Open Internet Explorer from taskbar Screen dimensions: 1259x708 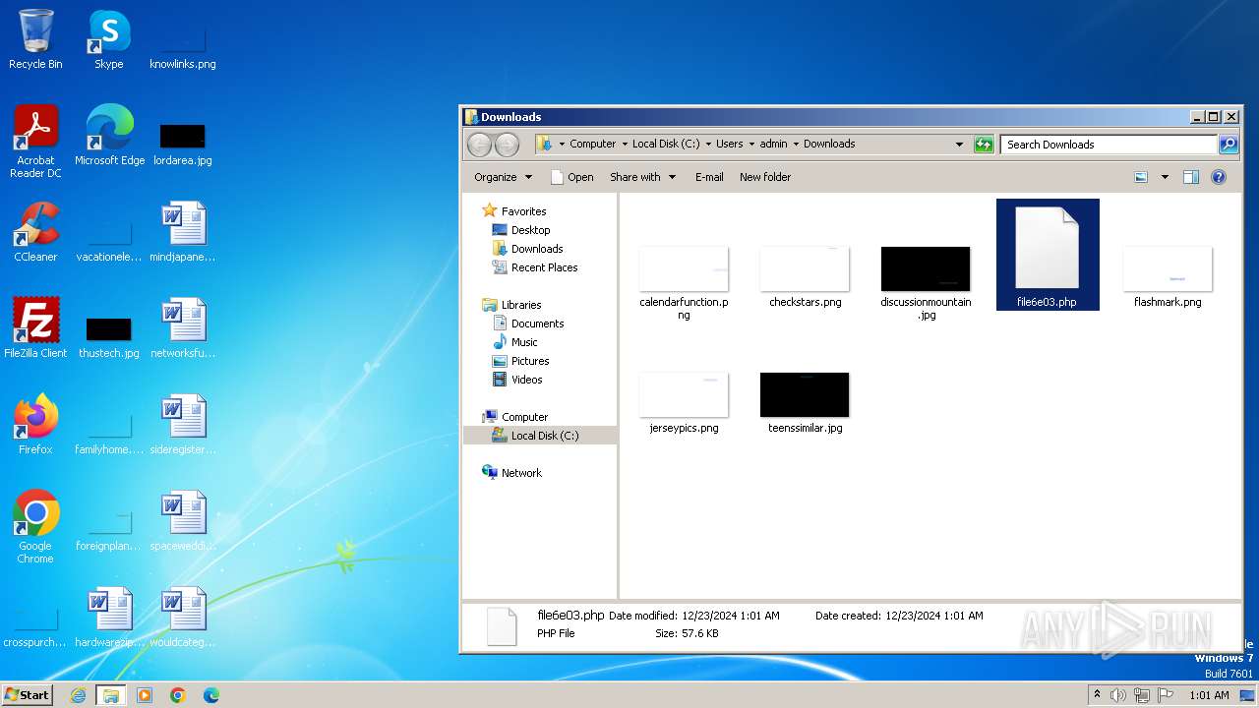pos(79,695)
